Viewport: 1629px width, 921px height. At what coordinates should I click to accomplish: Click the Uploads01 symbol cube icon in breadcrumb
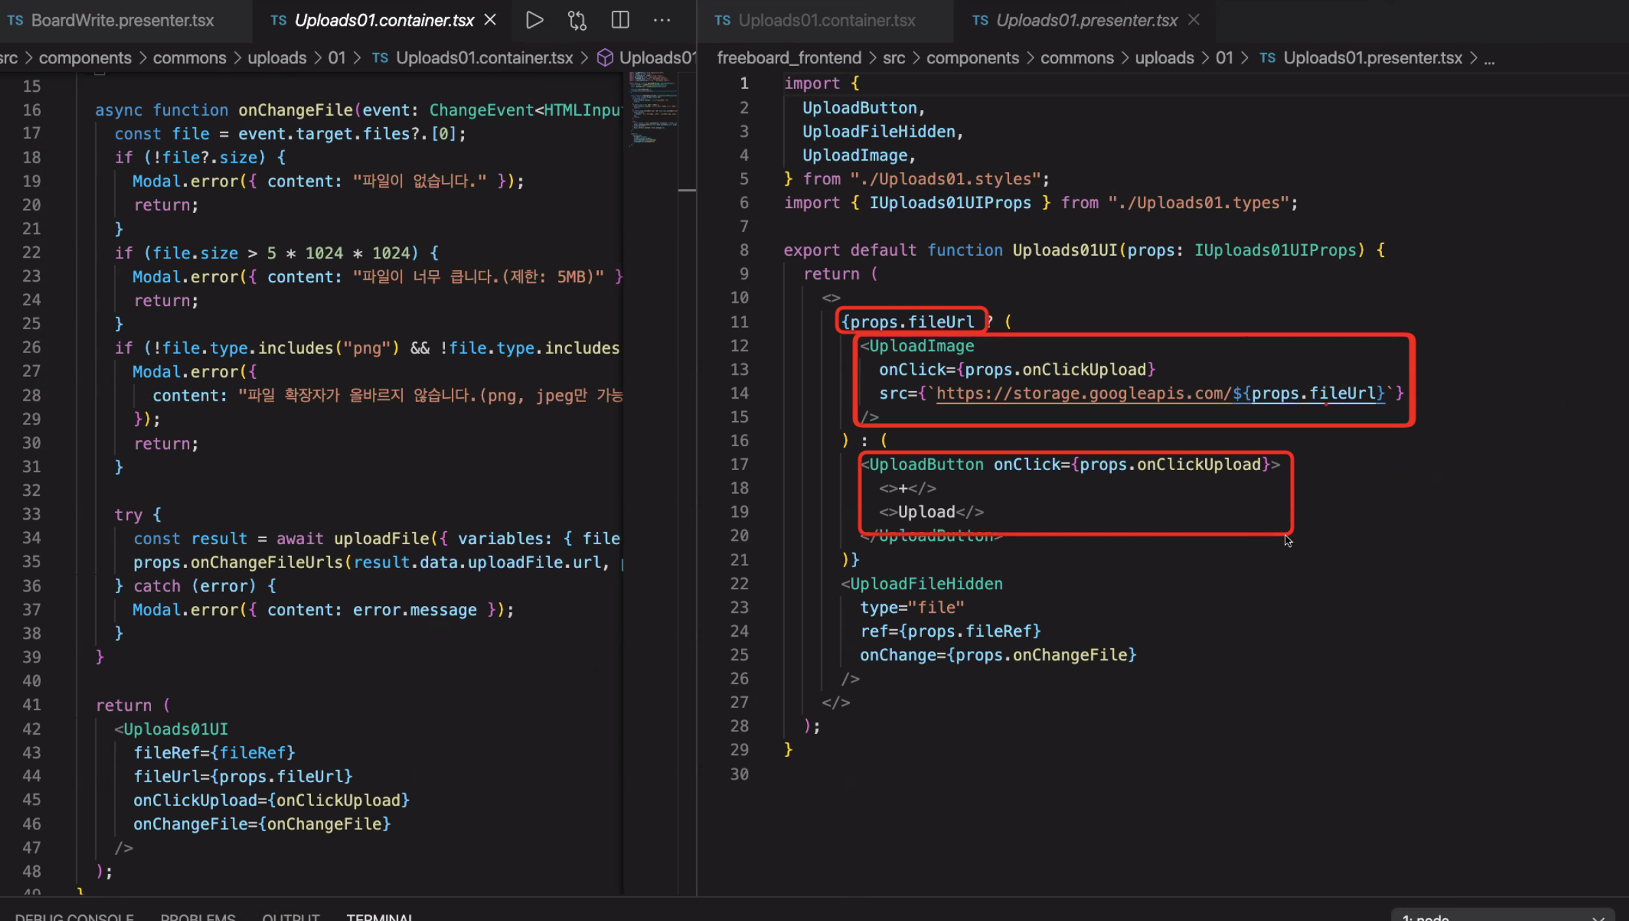(x=604, y=58)
